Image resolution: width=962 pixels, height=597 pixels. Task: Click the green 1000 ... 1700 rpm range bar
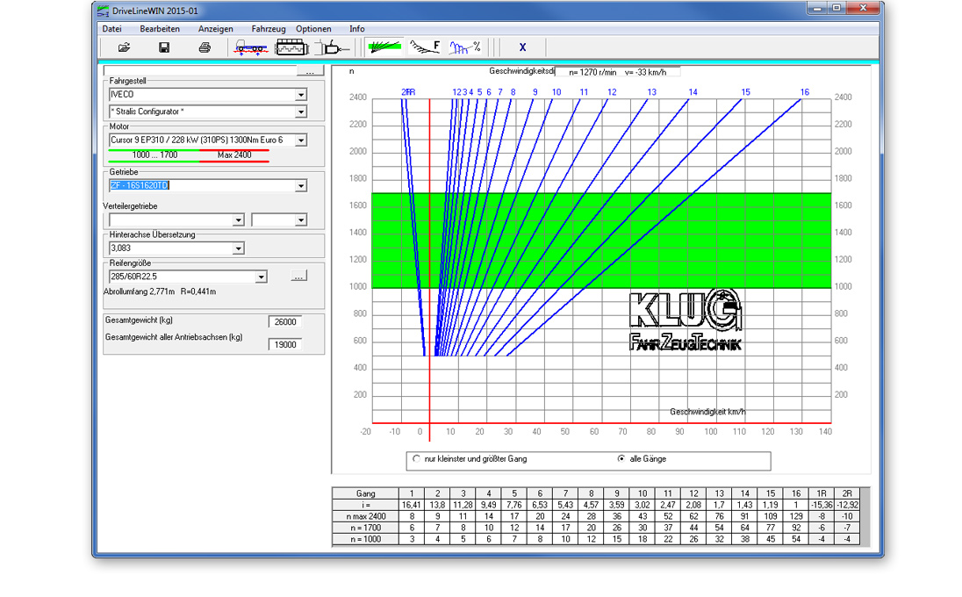(154, 155)
